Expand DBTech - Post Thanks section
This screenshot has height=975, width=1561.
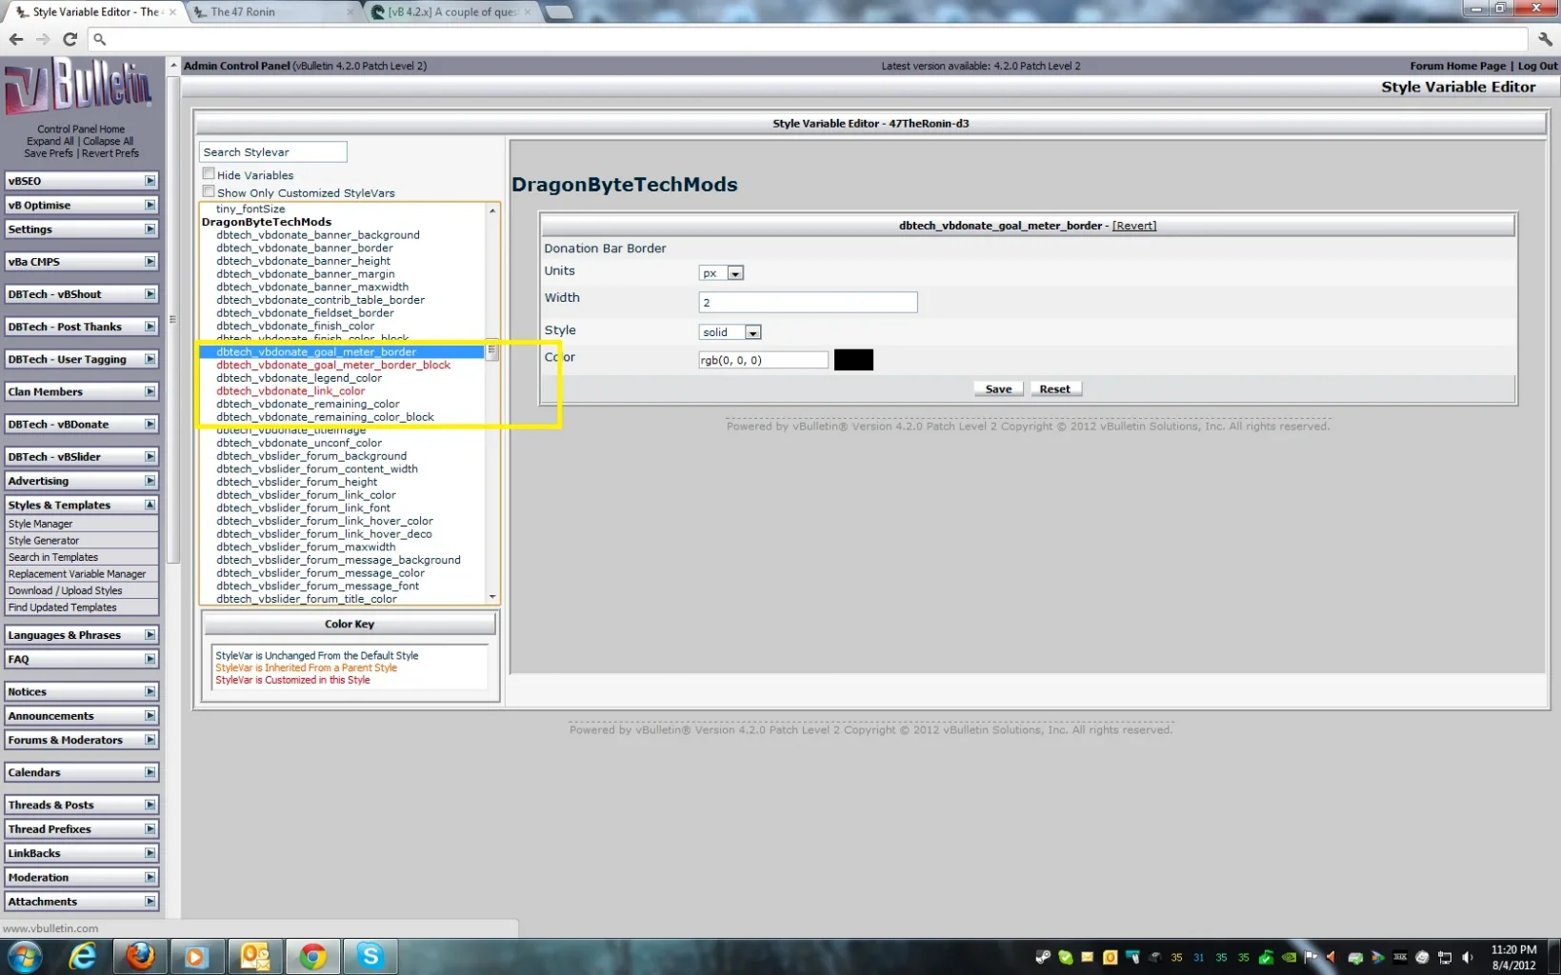coord(81,327)
